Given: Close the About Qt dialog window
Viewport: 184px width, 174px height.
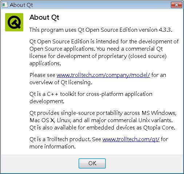Looking at the screenshot, I should coord(176,5).
